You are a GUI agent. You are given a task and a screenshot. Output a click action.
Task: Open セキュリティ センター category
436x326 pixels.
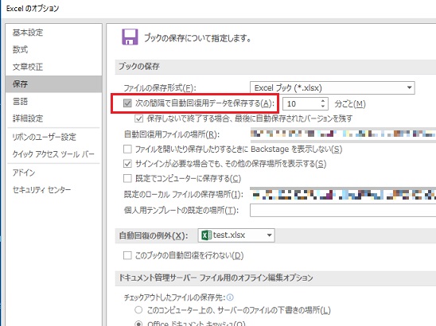pos(41,189)
